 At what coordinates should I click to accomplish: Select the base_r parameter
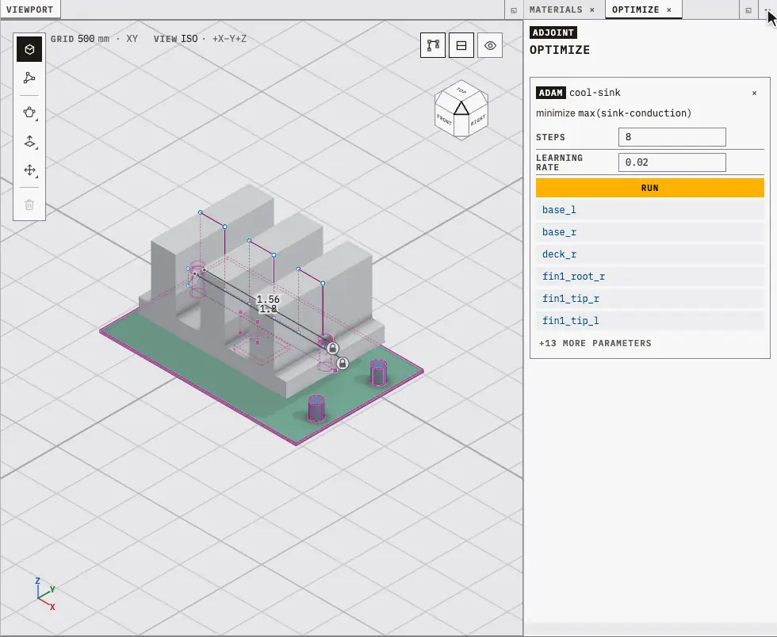pyautogui.click(x=649, y=232)
